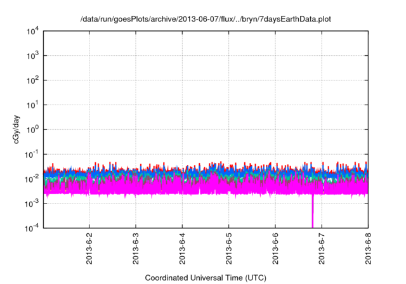Click the plot title file path

click(206, 19)
